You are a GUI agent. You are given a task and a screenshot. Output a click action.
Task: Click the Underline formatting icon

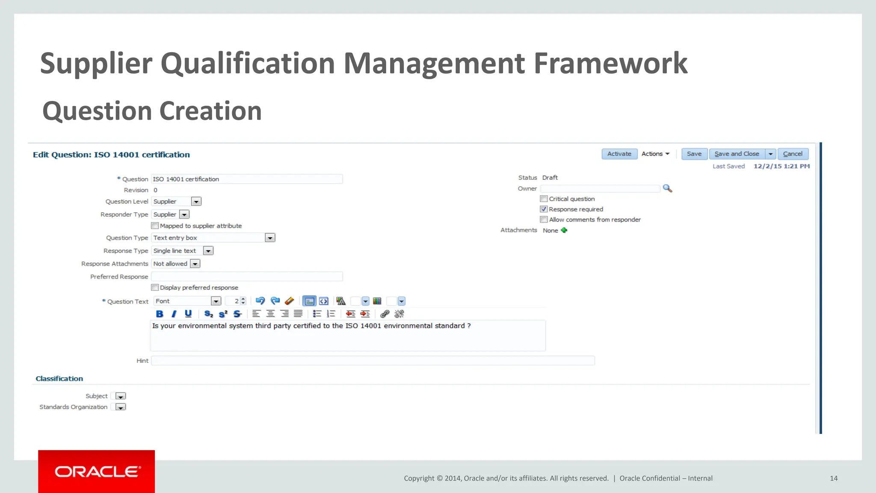pyautogui.click(x=188, y=314)
